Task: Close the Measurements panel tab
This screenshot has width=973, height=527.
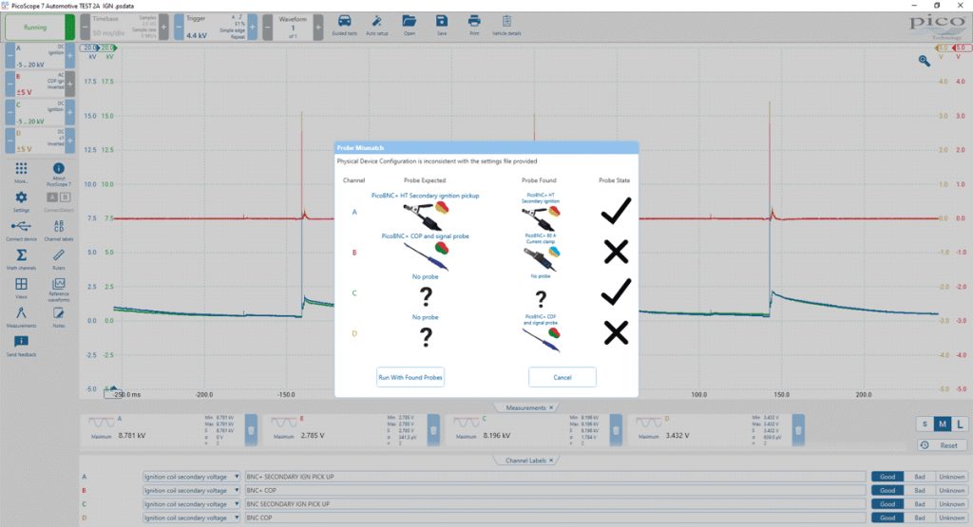Action: pyautogui.click(x=551, y=407)
